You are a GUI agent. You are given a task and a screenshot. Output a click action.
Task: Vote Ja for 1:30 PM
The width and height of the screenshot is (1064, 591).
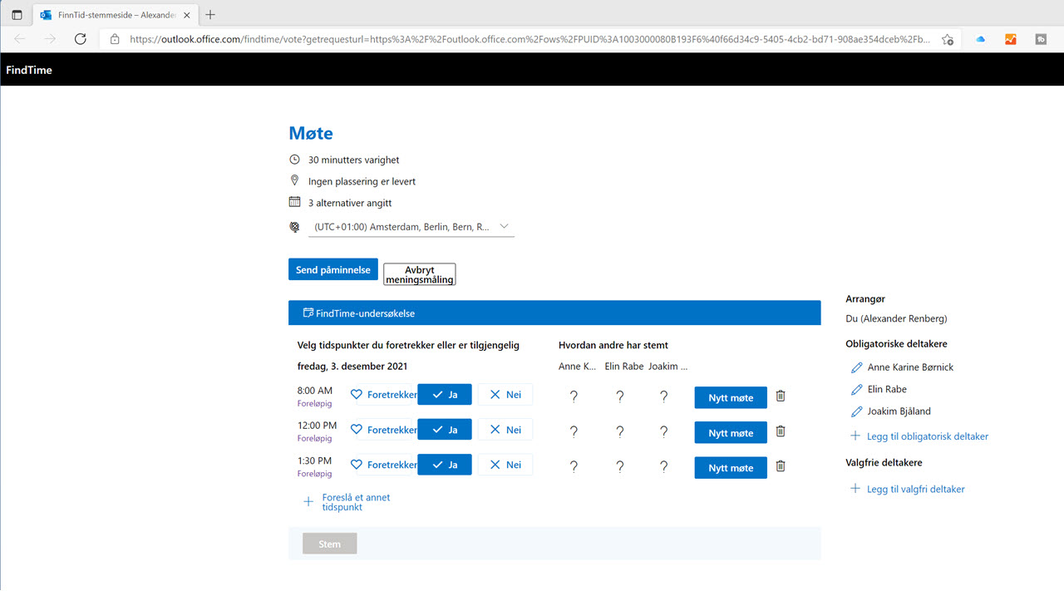[x=445, y=465]
